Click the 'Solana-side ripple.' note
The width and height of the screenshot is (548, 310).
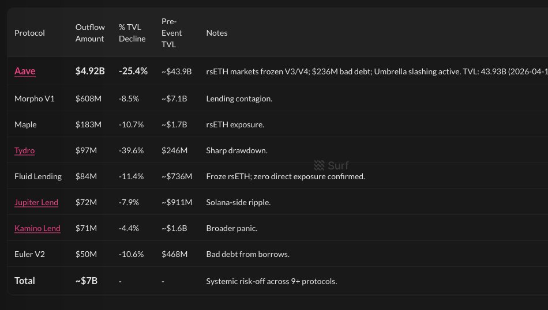click(x=238, y=202)
